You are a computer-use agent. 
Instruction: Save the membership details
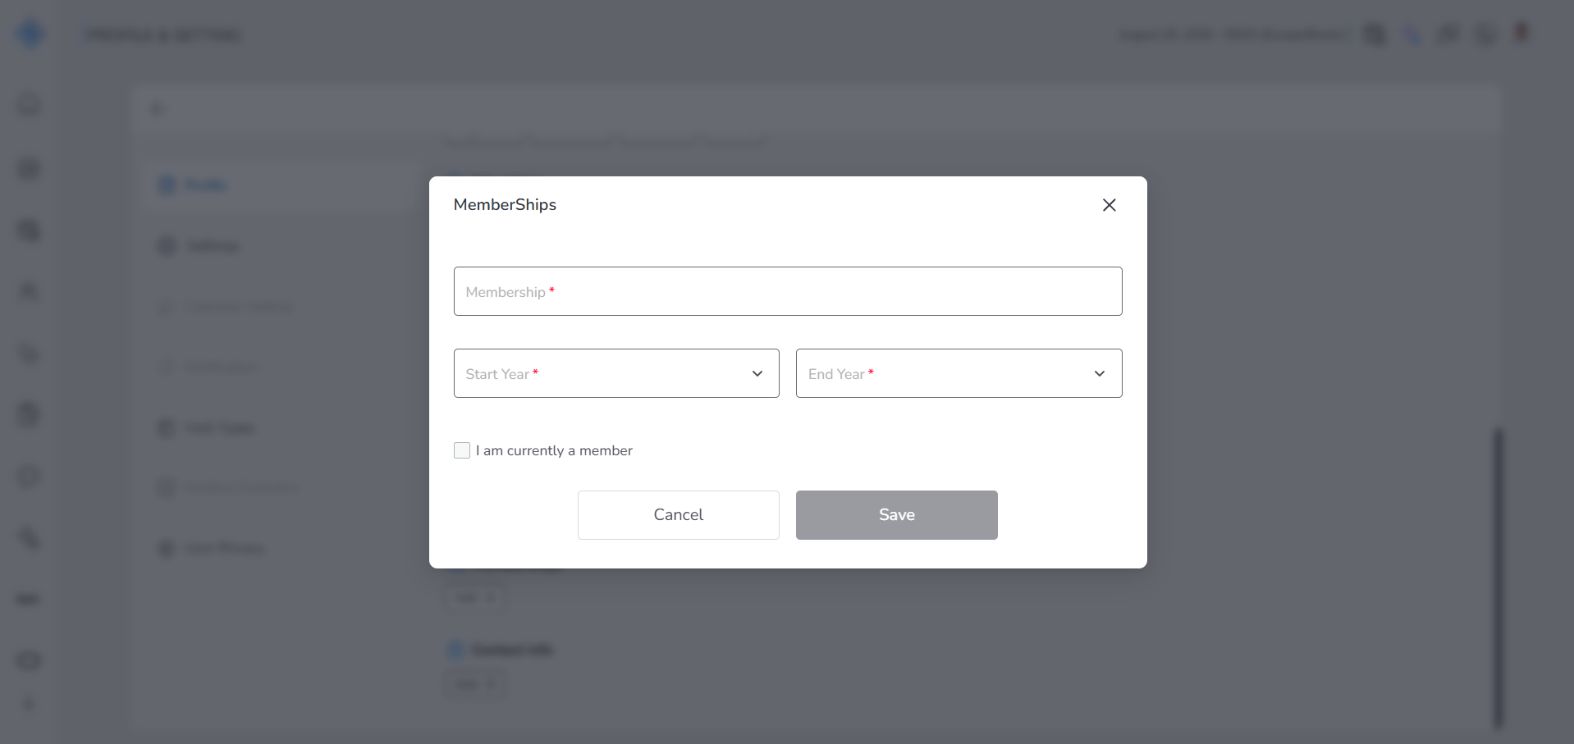(x=896, y=515)
